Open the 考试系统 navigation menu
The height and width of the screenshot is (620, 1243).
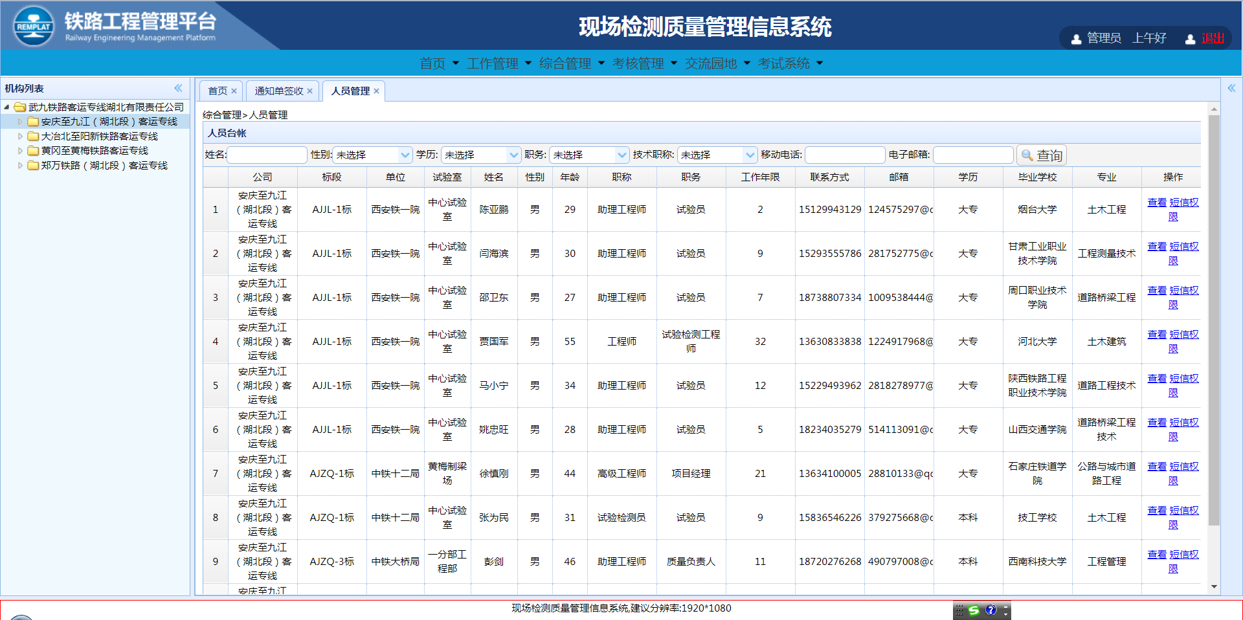[790, 63]
